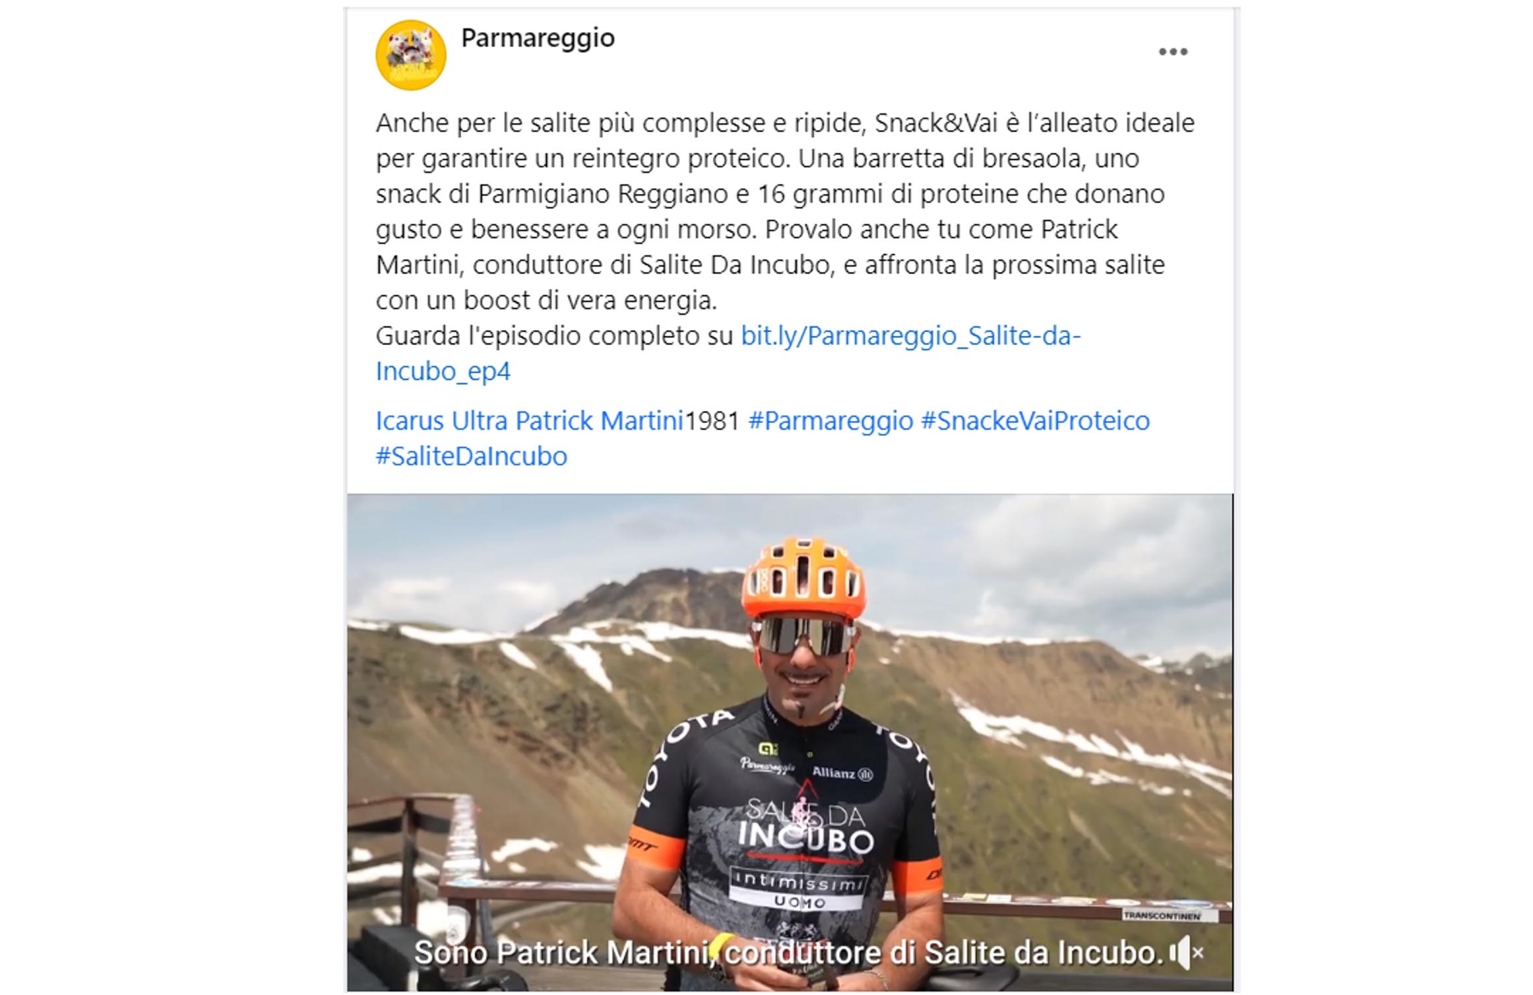1533x995 pixels.
Task: Click the #Parmareggio hashtag
Action: coord(830,421)
